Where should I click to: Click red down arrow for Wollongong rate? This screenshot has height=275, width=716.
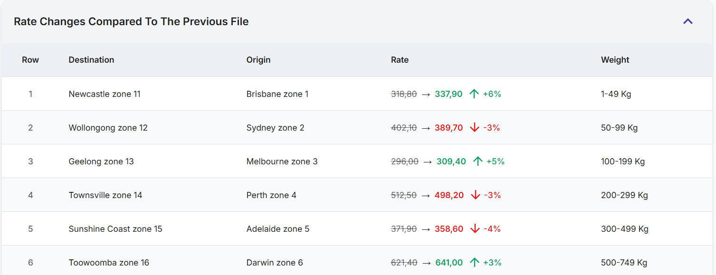474,128
